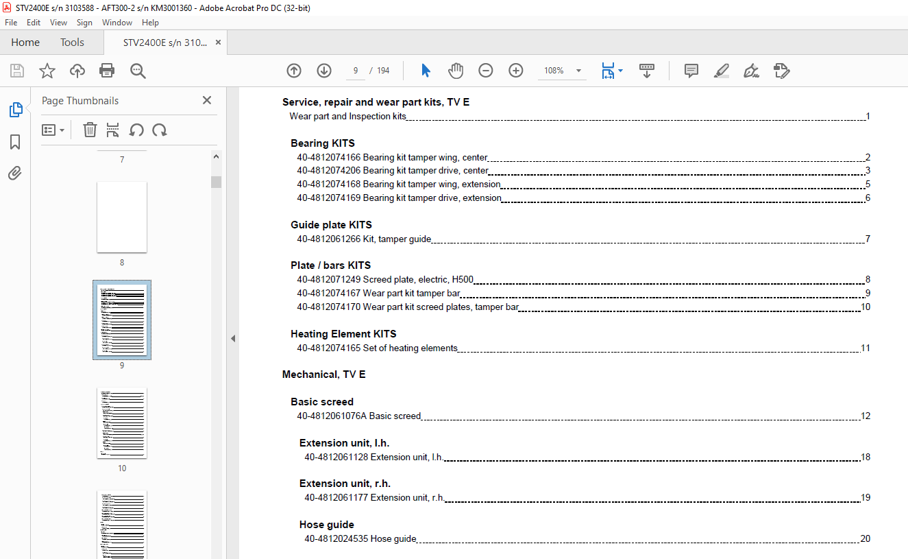Image resolution: width=908 pixels, height=559 pixels.
Task: Click the thumbnail panel scrollbar thumb
Action: pyautogui.click(x=216, y=181)
